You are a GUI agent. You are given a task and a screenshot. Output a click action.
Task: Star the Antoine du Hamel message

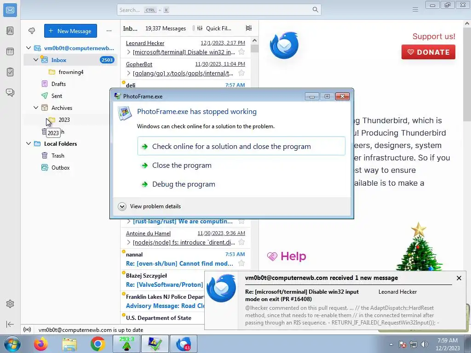(x=241, y=242)
